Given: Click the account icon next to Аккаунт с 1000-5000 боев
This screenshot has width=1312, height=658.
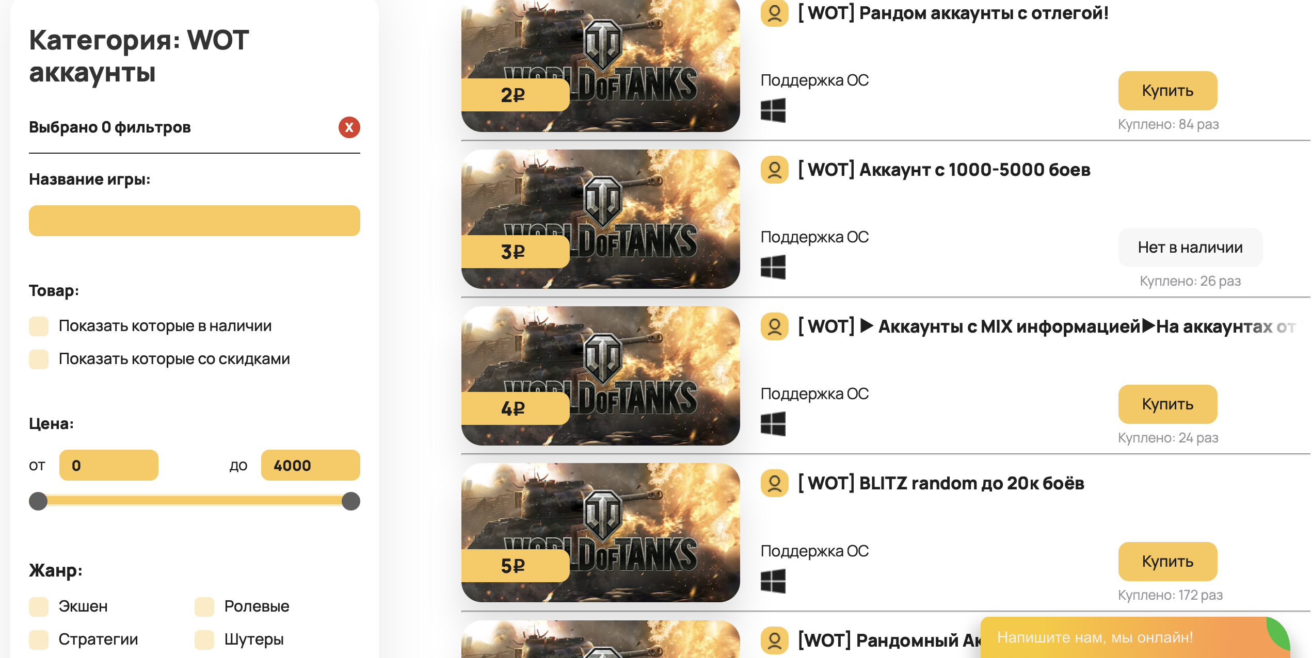Looking at the screenshot, I should [x=774, y=170].
